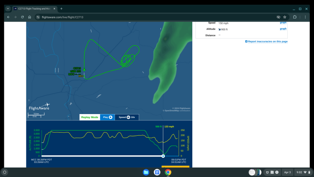View site information icon in address bar
The height and width of the screenshot is (177, 314).
(x=38, y=17)
